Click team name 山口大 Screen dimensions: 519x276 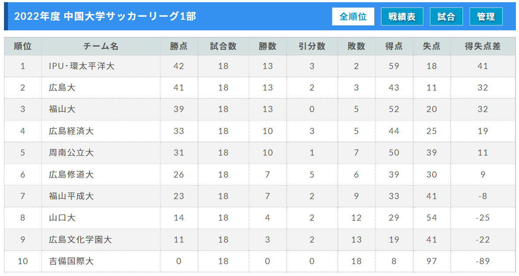[x=62, y=218]
